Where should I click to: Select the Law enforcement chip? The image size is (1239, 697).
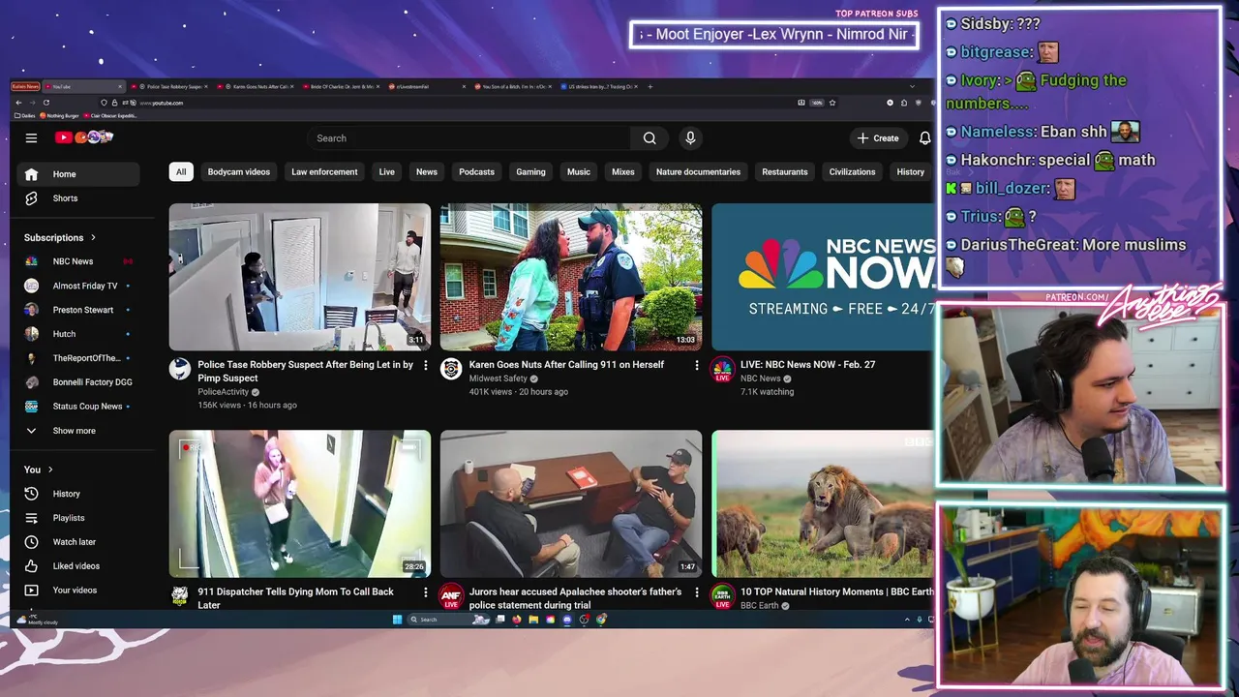pyautogui.click(x=324, y=172)
